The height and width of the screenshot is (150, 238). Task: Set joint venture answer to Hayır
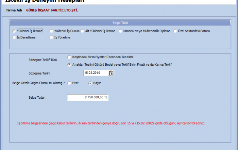point(90,83)
